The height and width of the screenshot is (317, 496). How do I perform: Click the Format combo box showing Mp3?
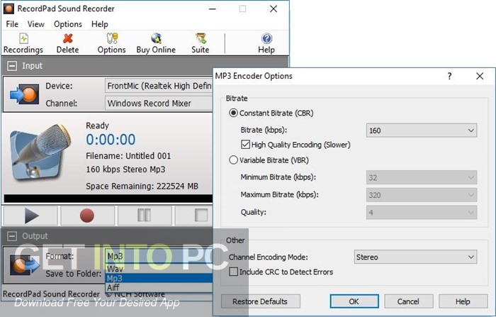point(159,256)
